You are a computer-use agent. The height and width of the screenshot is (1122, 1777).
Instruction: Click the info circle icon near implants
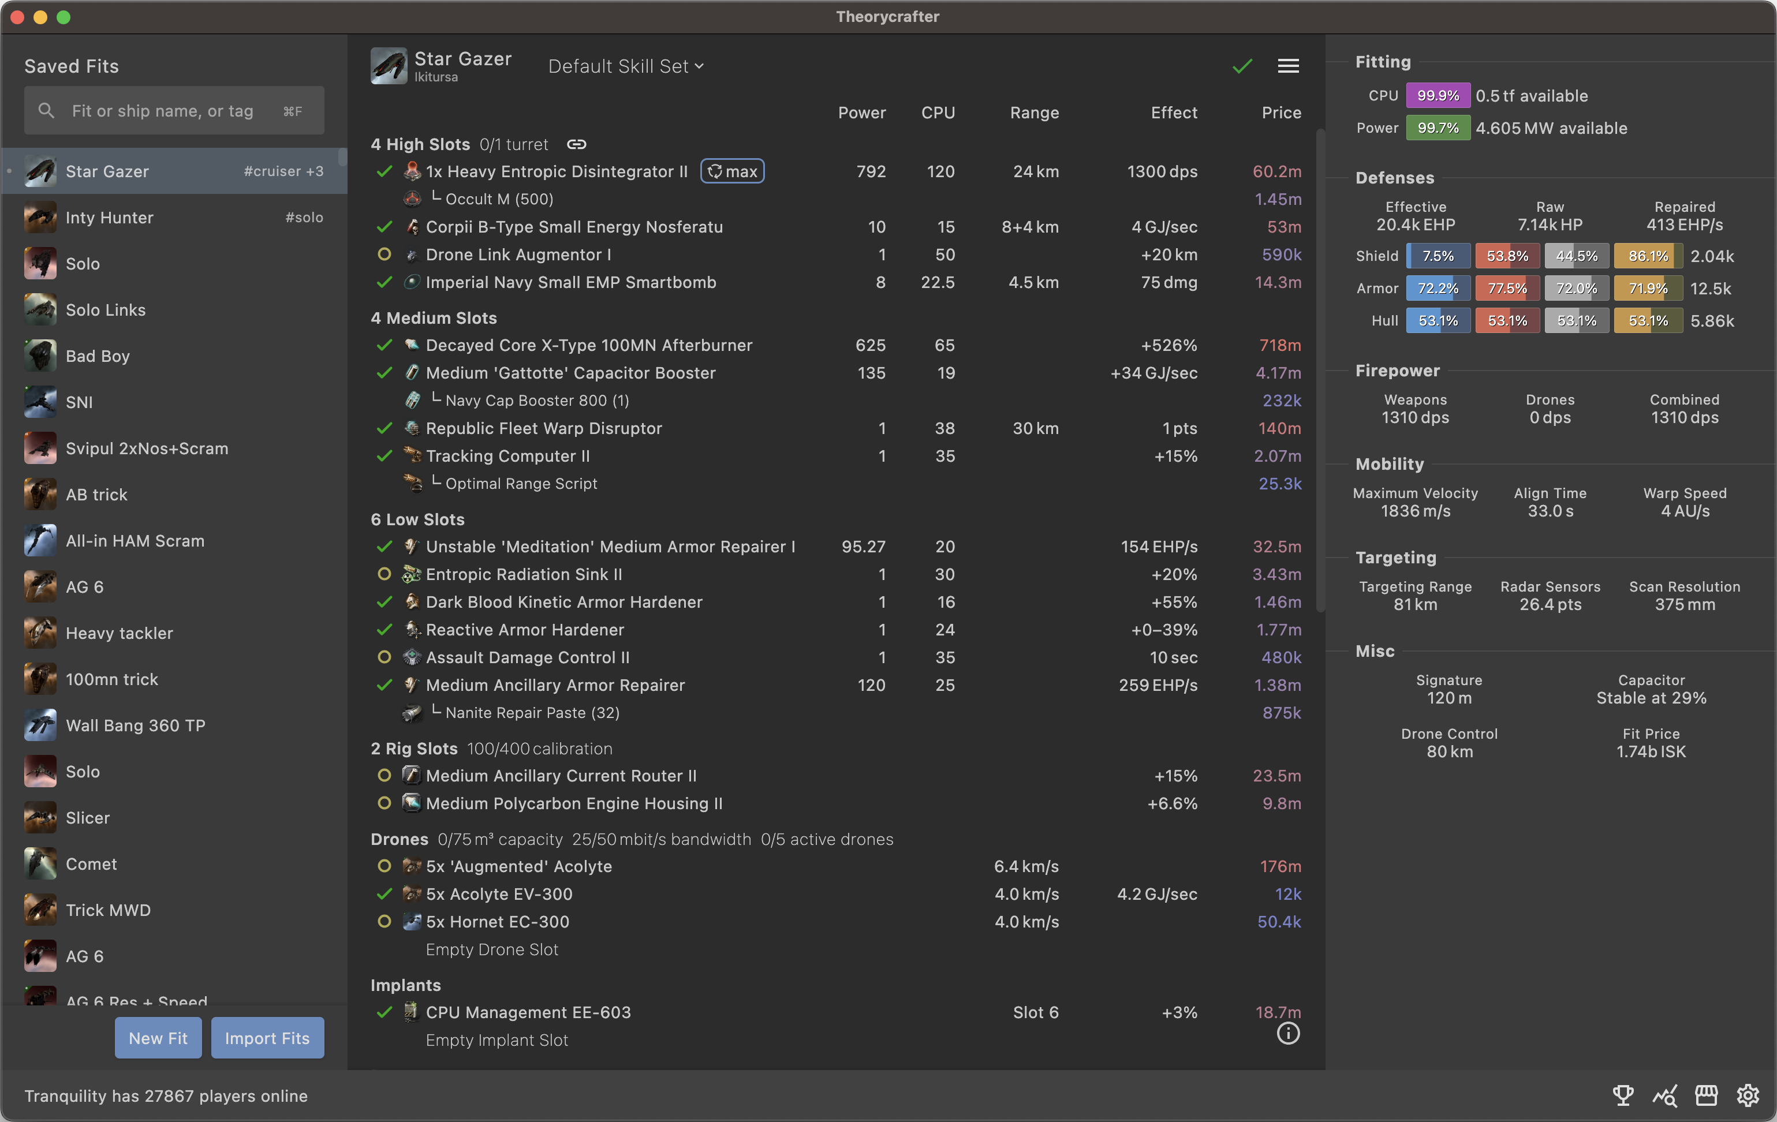pos(1288,1034)
